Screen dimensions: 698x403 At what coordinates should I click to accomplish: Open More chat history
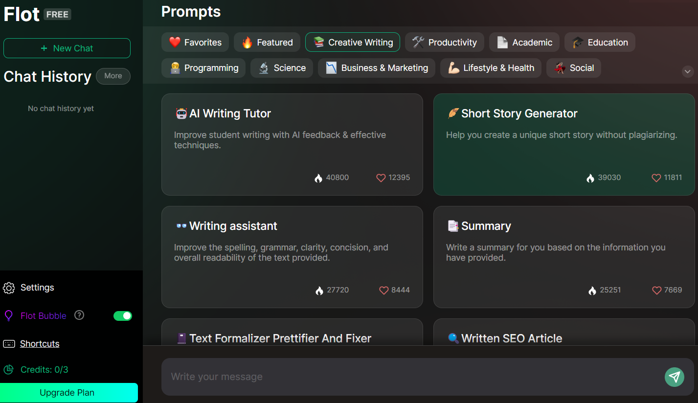pyautogui.click(x=113, y=76)
